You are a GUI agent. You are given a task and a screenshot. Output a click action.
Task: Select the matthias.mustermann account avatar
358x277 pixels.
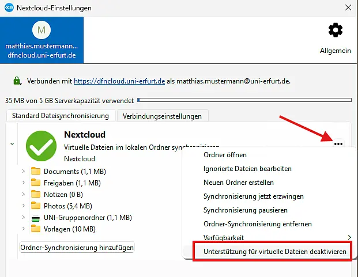pos(42,29)
